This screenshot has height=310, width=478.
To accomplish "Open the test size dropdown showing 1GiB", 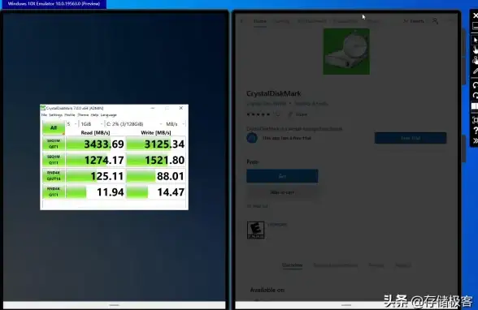I will (x=91, y=124).
